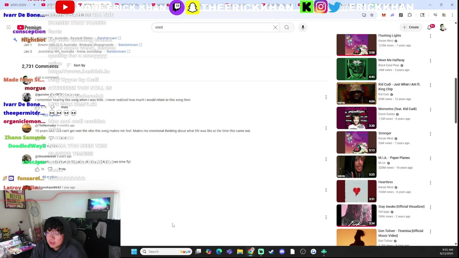Open options menu for Heartless video
The image size is (459, 258).
pos(430,182)
